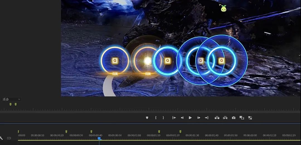Viewport: 301px width, 145px height.
Task: Click the 00:00:01:30 timecode on ruler
Action: click(192, 136)
